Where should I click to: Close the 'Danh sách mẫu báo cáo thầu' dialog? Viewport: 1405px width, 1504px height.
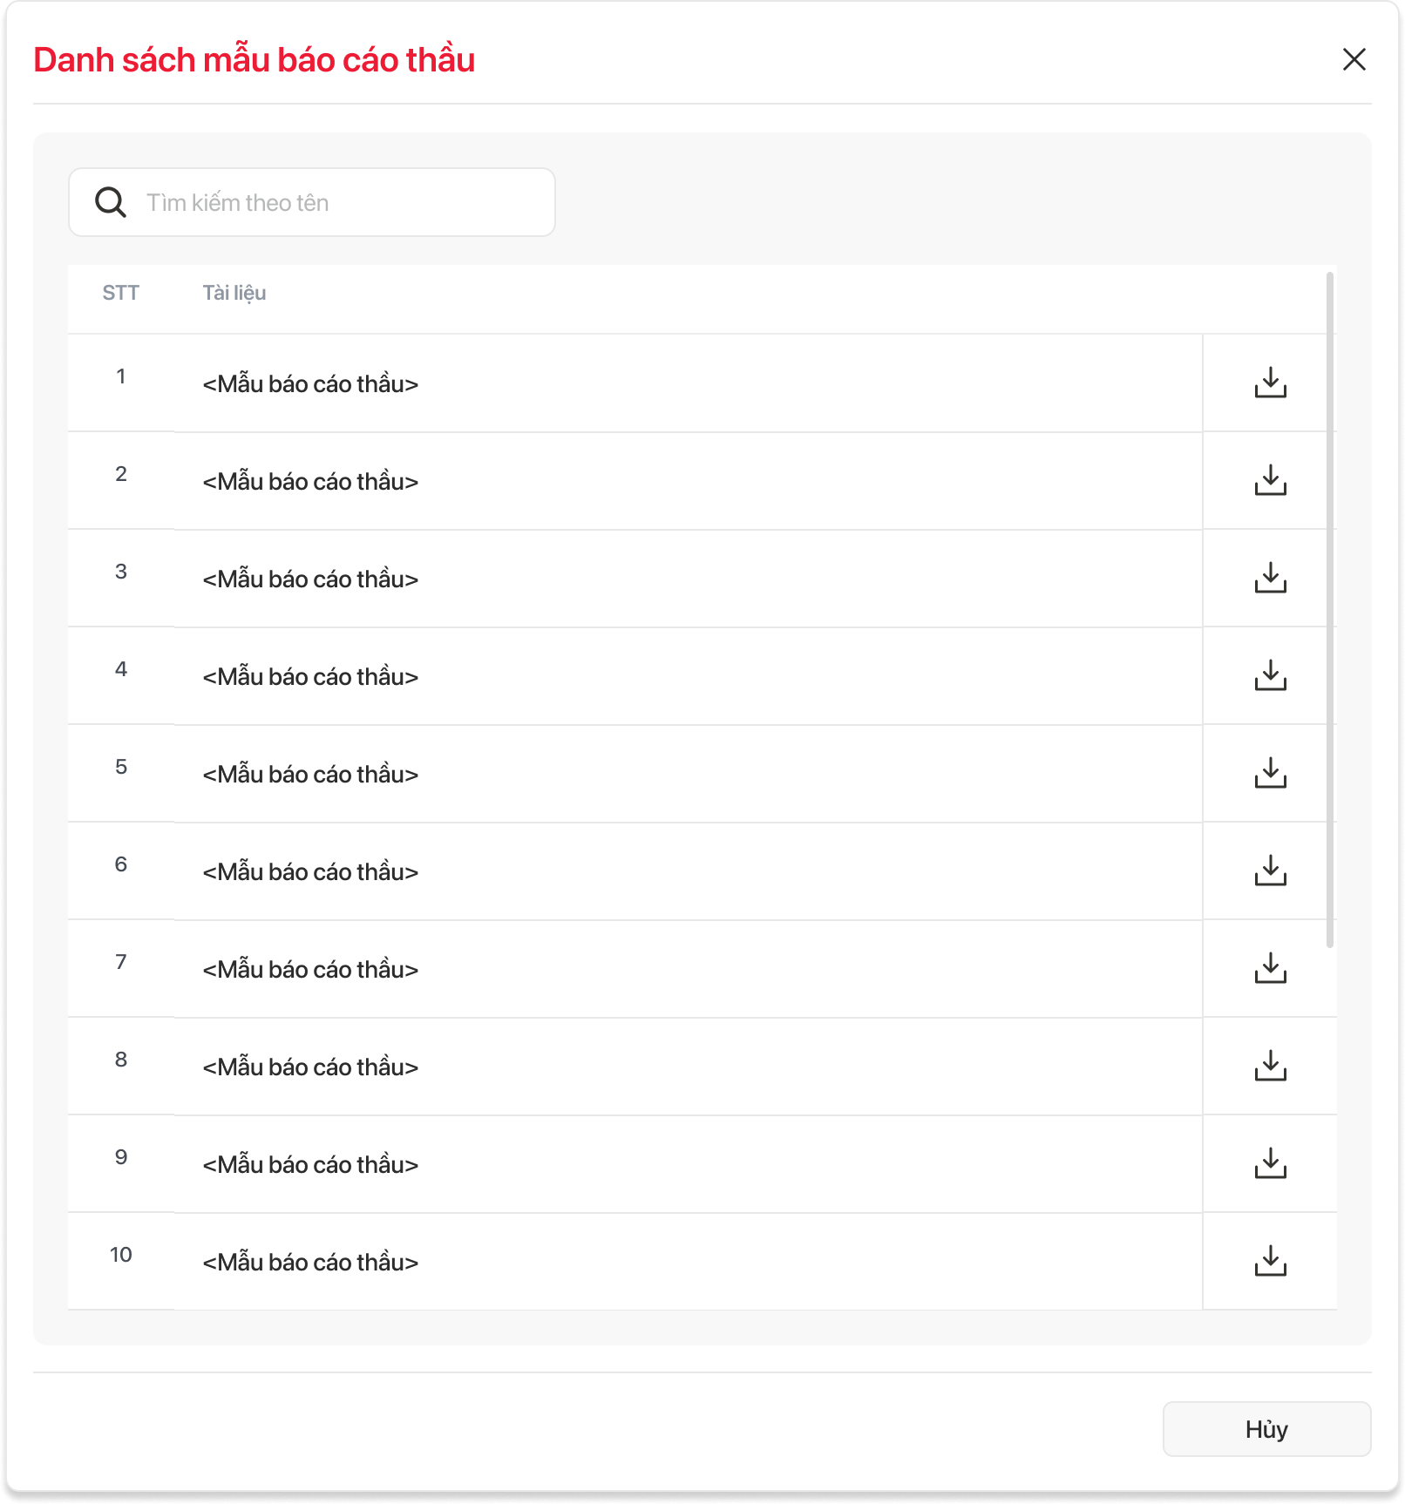(1354, 59)
